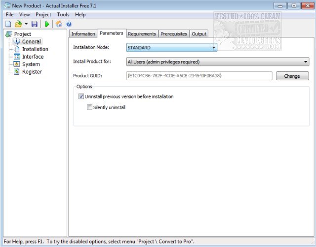Go to the Output tab
Image resolution: width=316 pixels, height=247 pixels.
(x=199, y=34)
